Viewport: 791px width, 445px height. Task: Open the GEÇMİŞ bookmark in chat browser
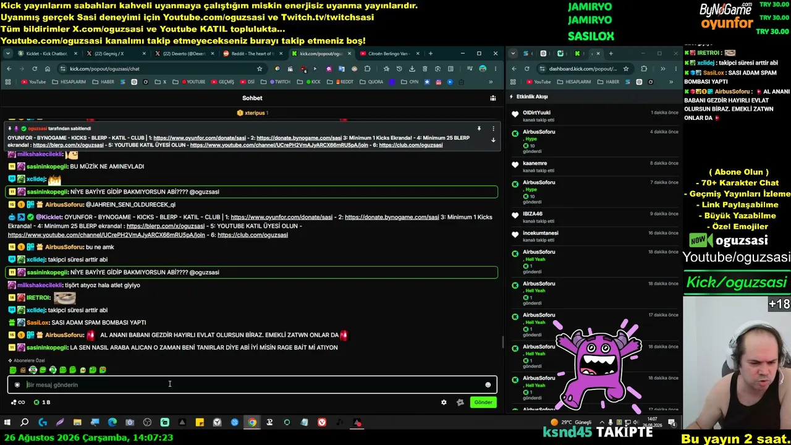click(x=223, y=82)
